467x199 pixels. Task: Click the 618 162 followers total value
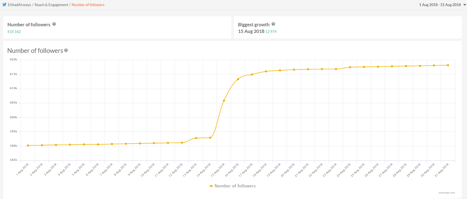pos(14,32)
